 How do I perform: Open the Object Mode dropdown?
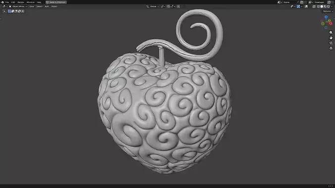[x=18, y=6]
